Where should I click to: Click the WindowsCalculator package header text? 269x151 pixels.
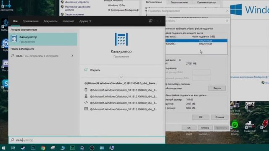[121, 83]
